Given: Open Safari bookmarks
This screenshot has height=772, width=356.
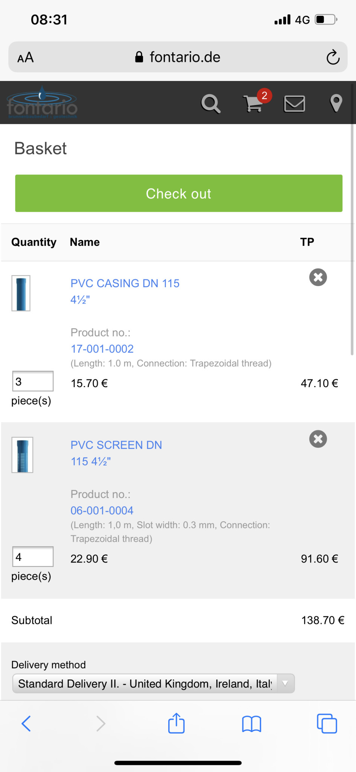Looking at the screenshot, I should click(251, 724).
